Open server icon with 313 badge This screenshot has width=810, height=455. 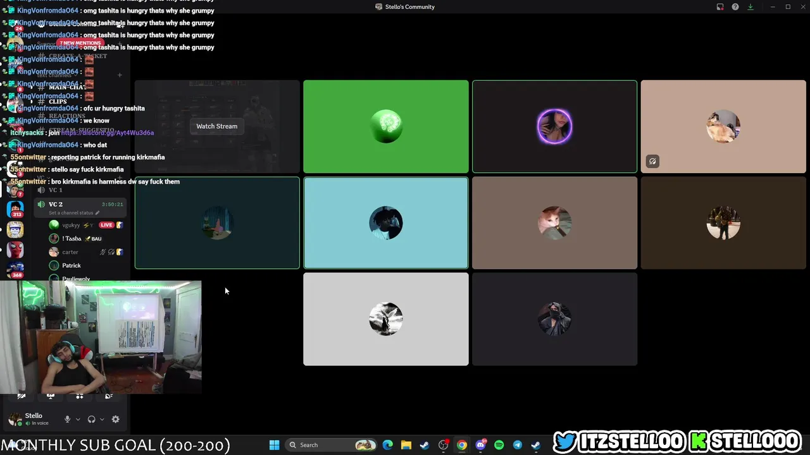(x=15, y=209)
